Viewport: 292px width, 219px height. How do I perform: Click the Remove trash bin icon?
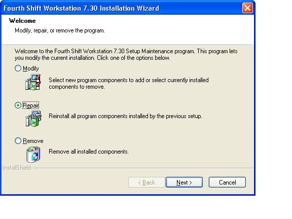click(33, 155)
